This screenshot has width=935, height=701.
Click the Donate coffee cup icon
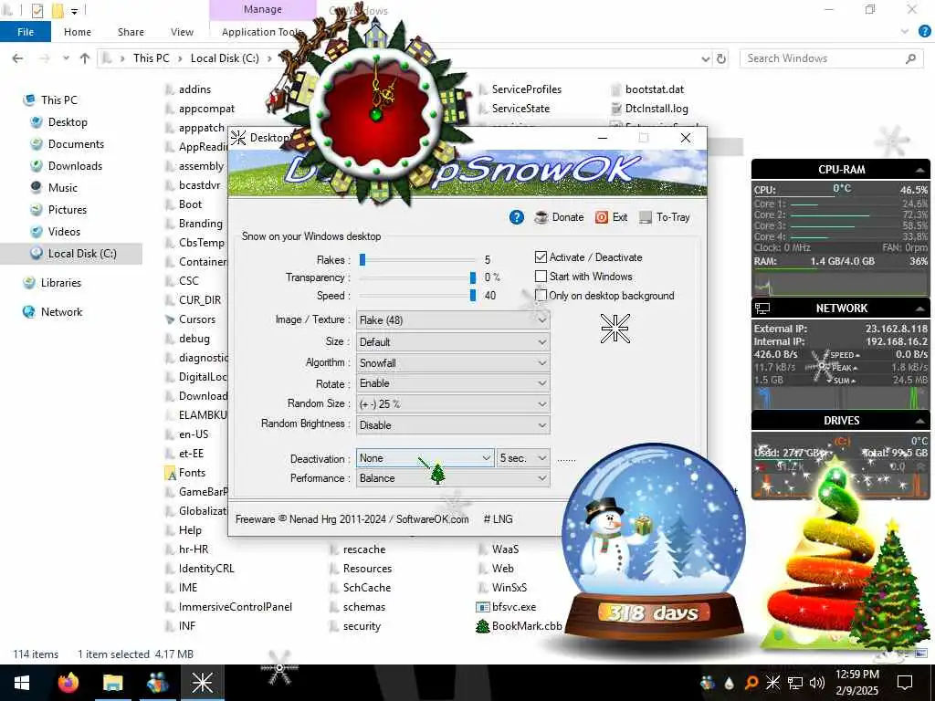(541, 217)
